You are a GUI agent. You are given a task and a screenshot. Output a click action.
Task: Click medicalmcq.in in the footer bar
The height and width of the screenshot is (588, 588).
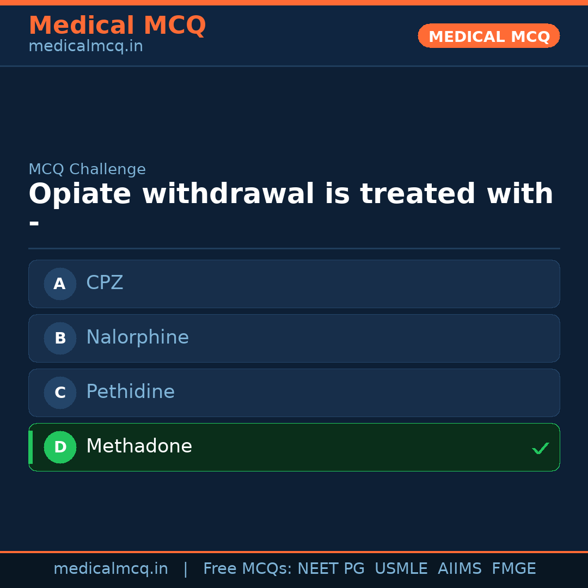[x=111, y=568]
